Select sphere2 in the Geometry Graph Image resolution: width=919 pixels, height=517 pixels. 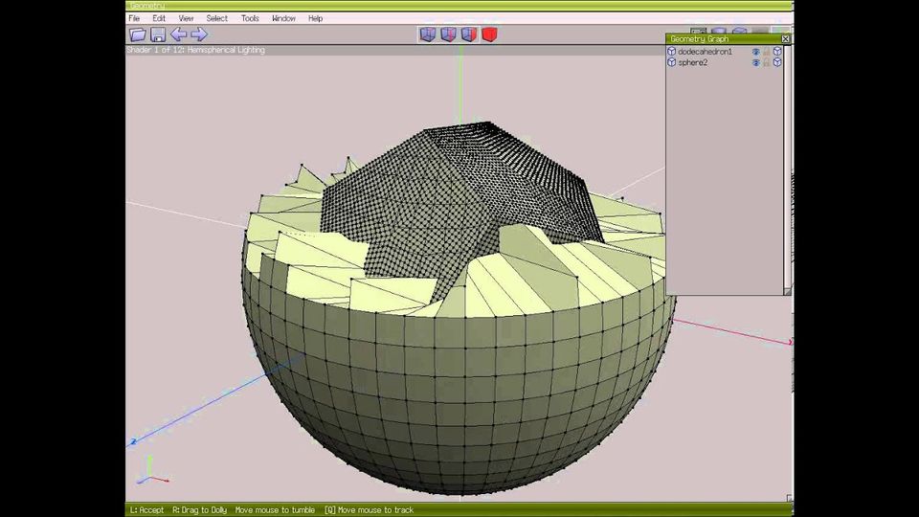(x=693, y=62)
